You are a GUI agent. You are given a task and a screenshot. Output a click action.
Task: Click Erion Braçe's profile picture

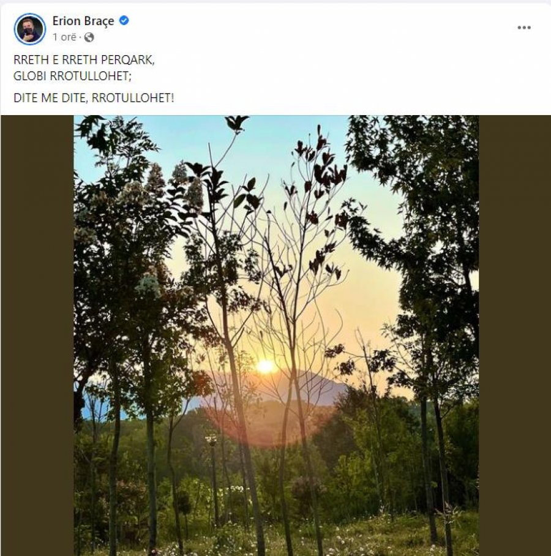29,29
